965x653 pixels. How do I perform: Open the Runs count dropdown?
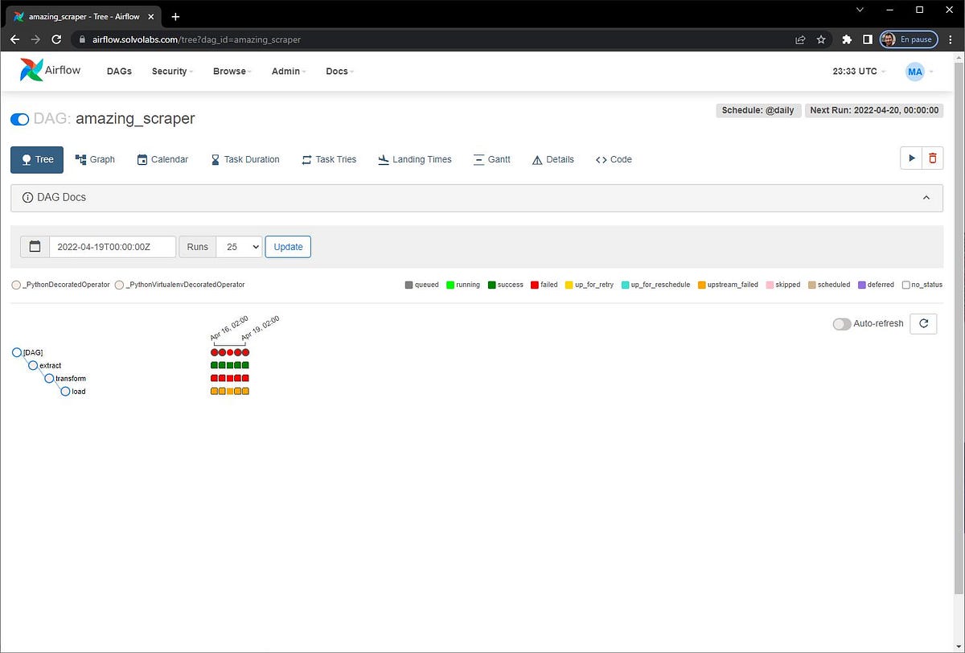tap(239, 246)
